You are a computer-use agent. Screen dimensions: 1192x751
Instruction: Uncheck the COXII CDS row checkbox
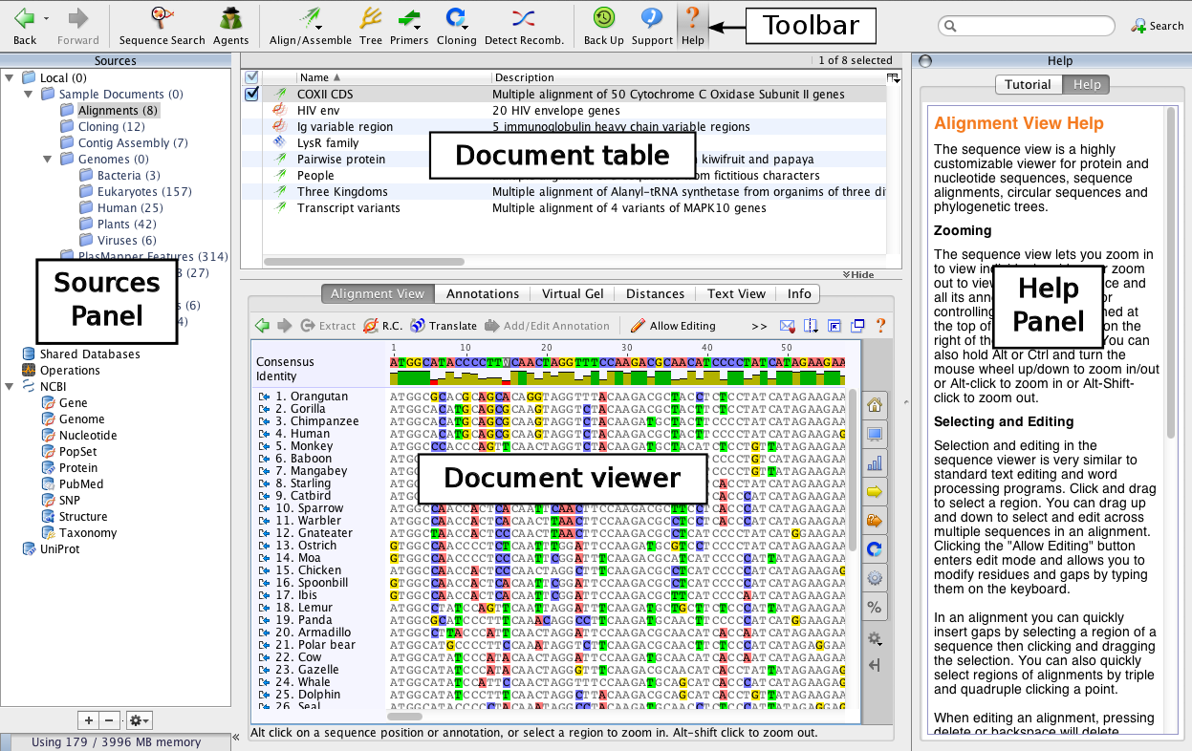[251, 94]
